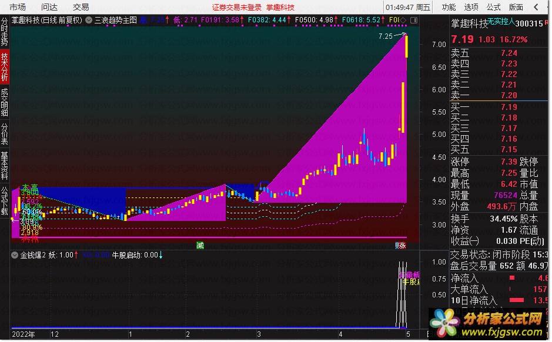
Task: Click the 无实控人 tag beside stock name
Action: (x=501, y=22)
